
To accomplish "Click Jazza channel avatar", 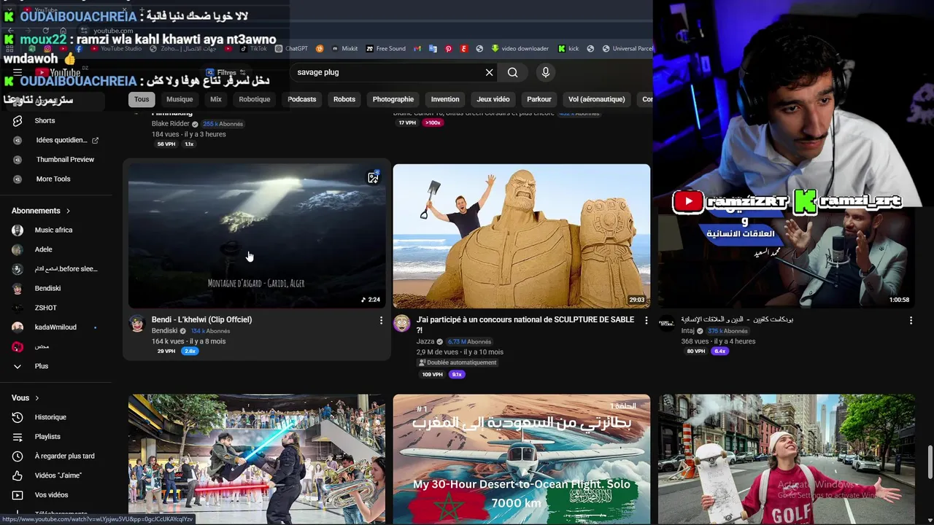I will pyautogui.click(x=402, y=324).
